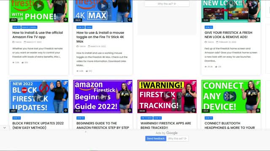The height and width of the screenshot is (151, 270).
Task: Play the Block Firestick Updates video
Action: tap(39, 96)
